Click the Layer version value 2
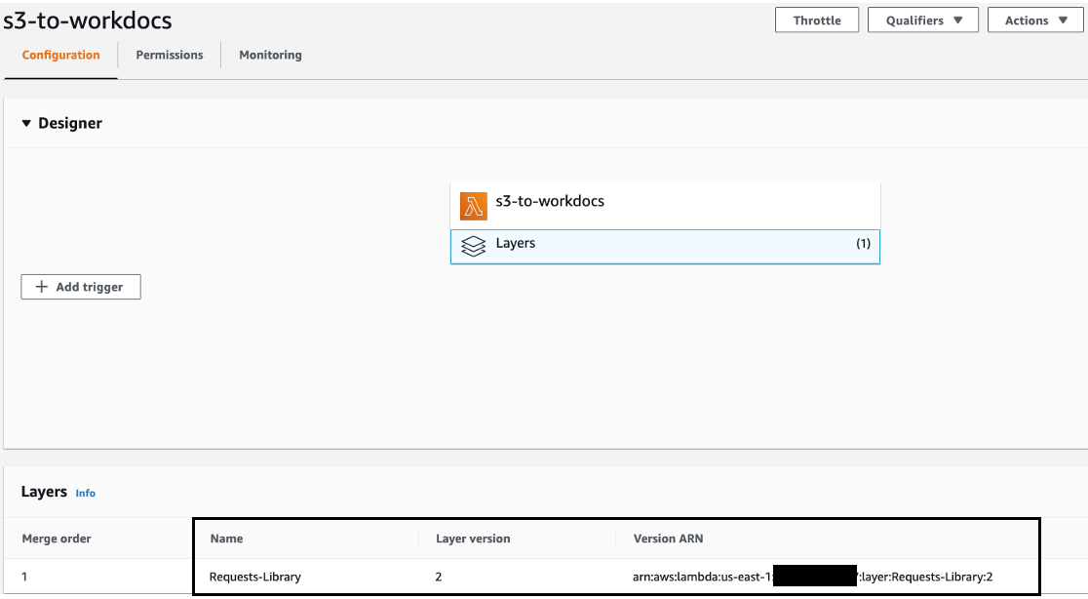Image resolution: width=1088 pixels, height=599 pixels. 437,576
